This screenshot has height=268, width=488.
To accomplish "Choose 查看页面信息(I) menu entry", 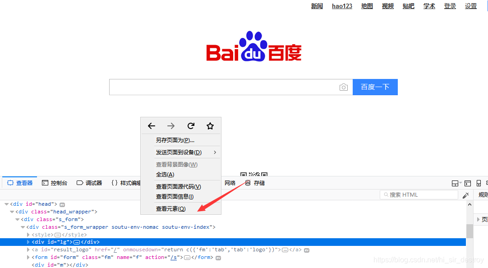I will click(x=175, y=197).
